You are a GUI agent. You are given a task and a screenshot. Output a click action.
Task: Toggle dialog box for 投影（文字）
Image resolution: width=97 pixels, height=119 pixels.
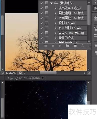pos(46,23)
